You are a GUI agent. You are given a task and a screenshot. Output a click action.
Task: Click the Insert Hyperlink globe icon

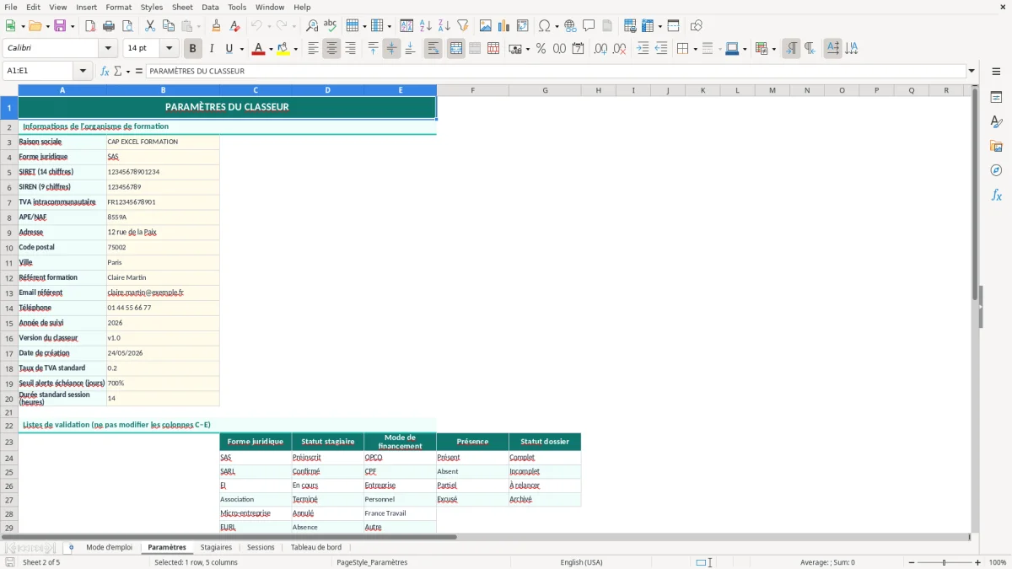(x=571, y=25)
